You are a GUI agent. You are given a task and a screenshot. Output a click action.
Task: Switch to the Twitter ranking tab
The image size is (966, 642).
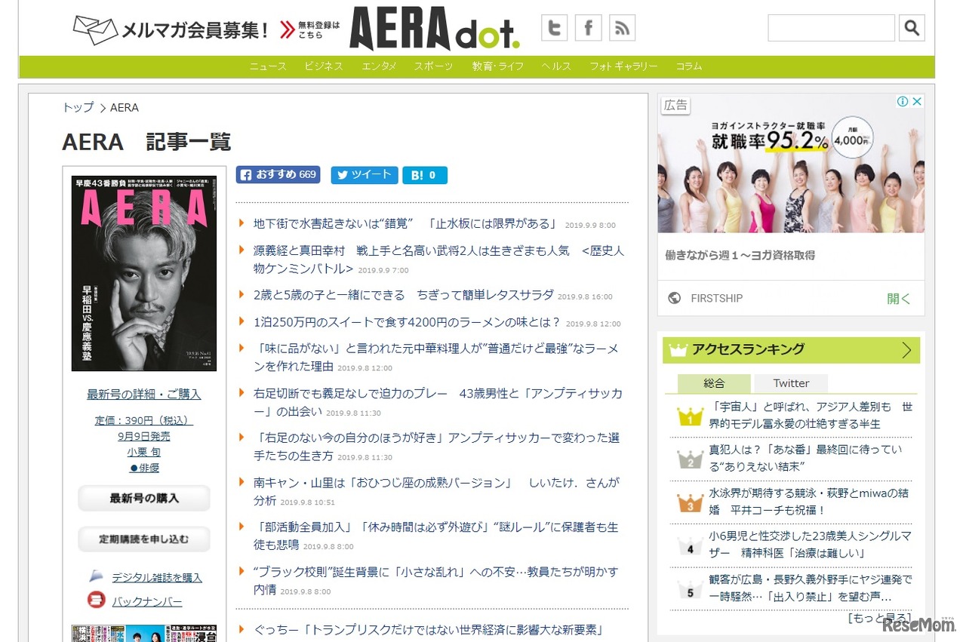coord(791,383)
